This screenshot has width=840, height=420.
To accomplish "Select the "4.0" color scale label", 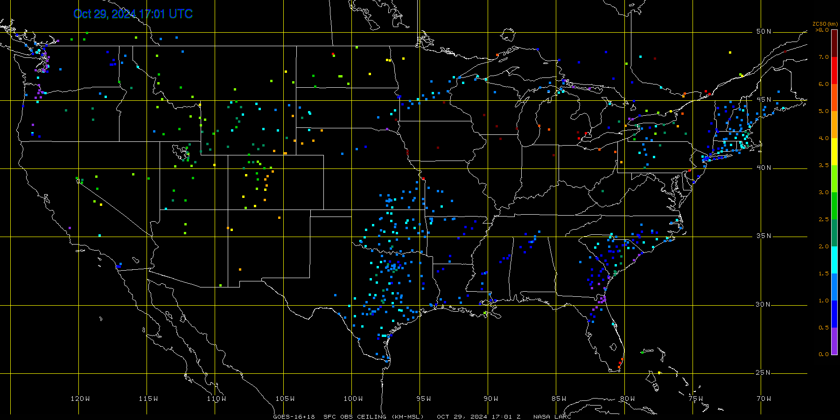I will coord(824,138).
